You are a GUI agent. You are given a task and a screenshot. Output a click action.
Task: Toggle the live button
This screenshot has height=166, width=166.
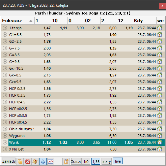pyautogui.click(x=118, y=161)
